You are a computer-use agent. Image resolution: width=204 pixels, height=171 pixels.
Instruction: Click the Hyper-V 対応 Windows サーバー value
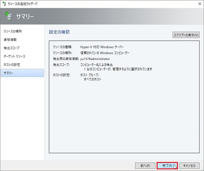pyautogui.click(x=102, y=47)
